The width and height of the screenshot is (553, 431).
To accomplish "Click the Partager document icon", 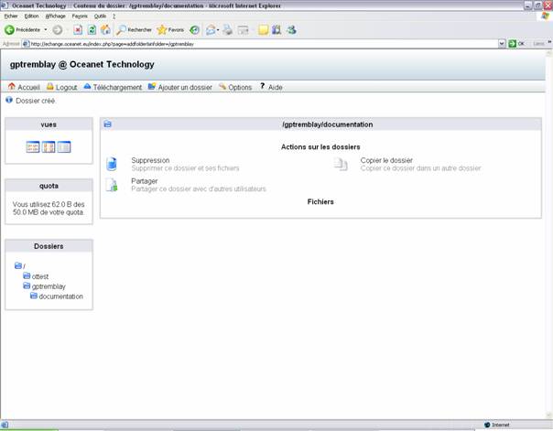I will click(x=112, y=185).
